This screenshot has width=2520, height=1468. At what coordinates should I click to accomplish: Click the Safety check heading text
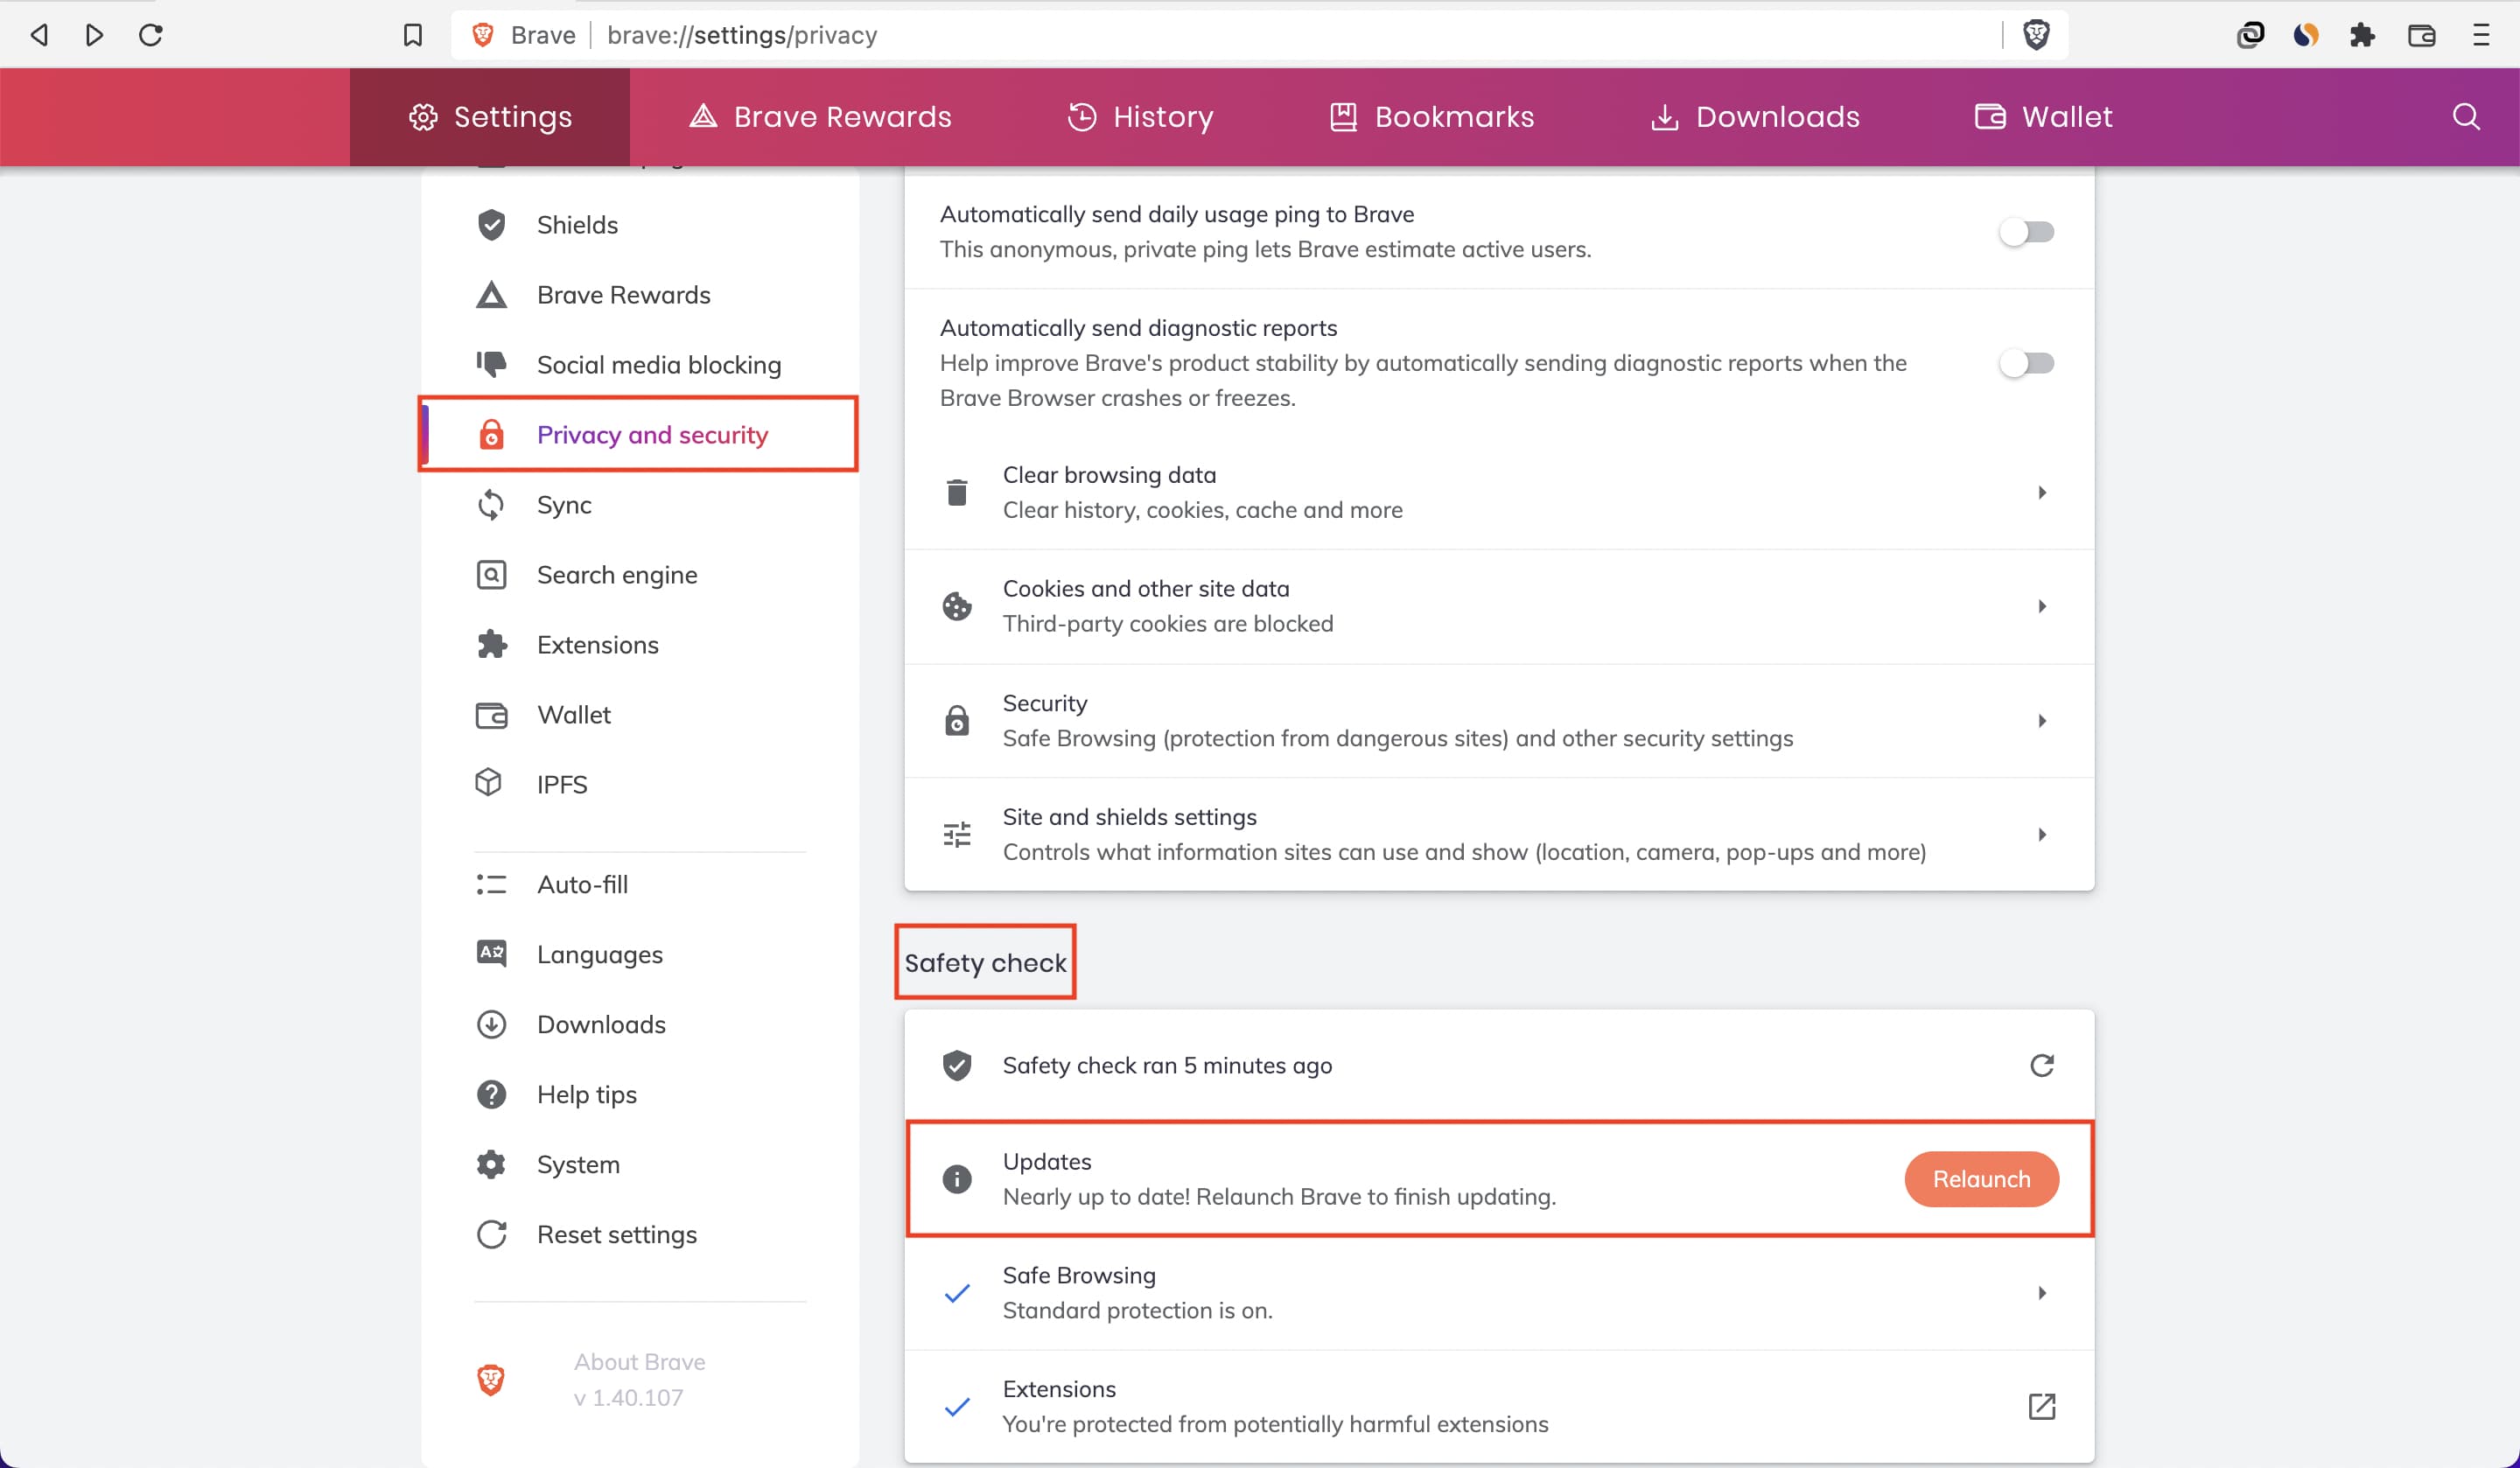985,963
